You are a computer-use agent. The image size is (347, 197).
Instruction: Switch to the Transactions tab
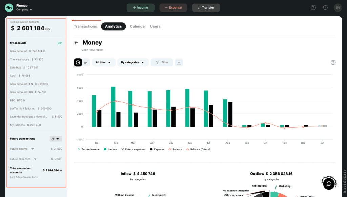coord(86,26)
